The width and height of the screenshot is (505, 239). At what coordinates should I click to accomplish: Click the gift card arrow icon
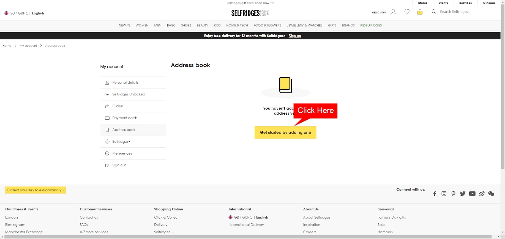272,3
